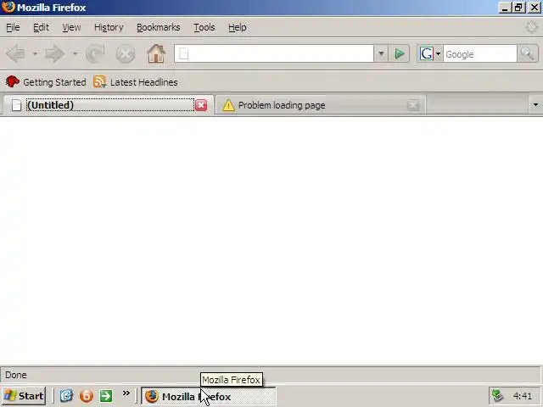Open the File menu

click(x=13, y=27)
